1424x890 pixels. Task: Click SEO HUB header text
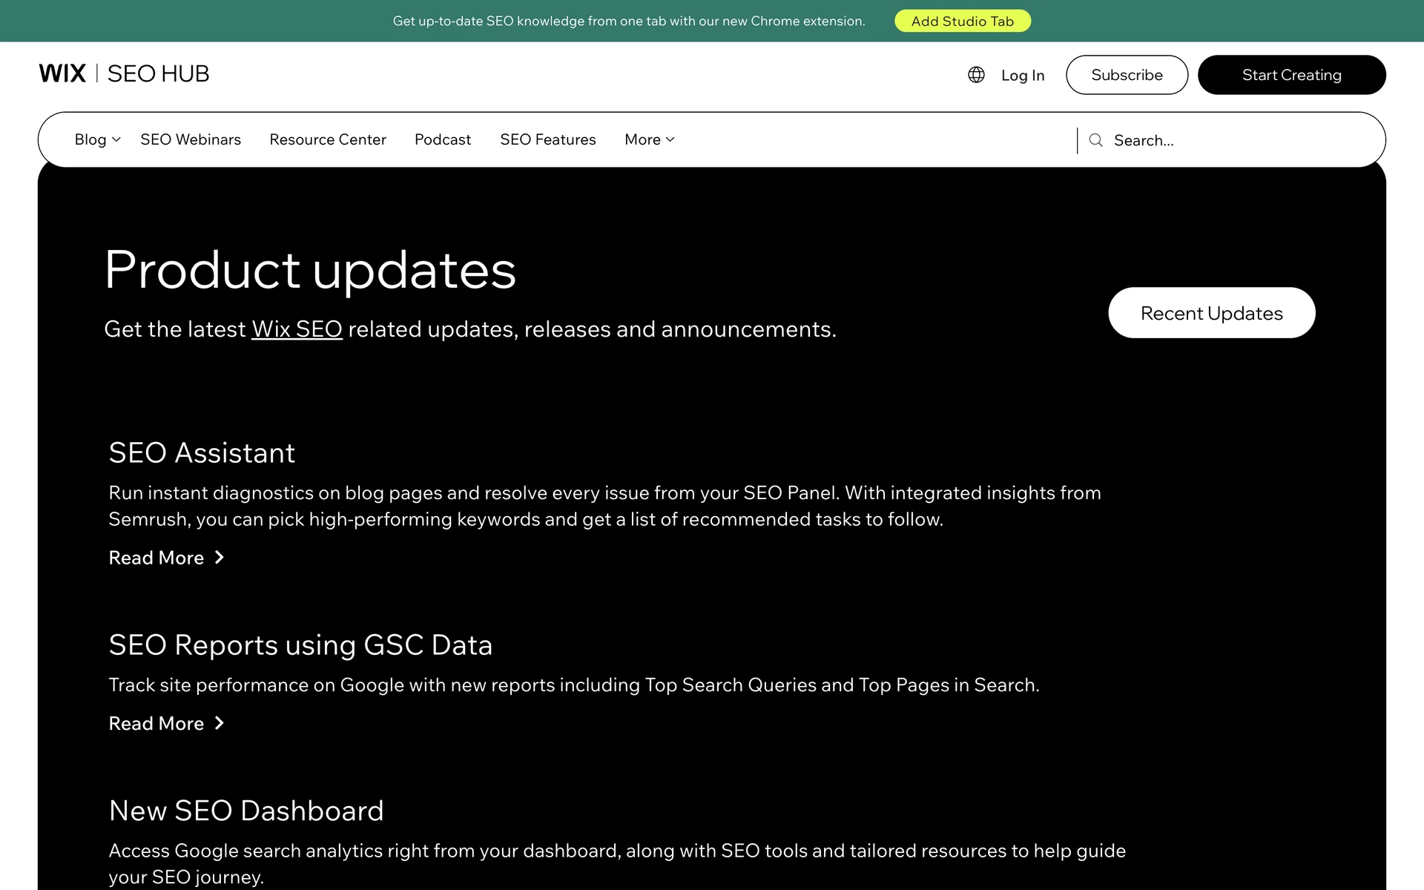click(158, 73)
